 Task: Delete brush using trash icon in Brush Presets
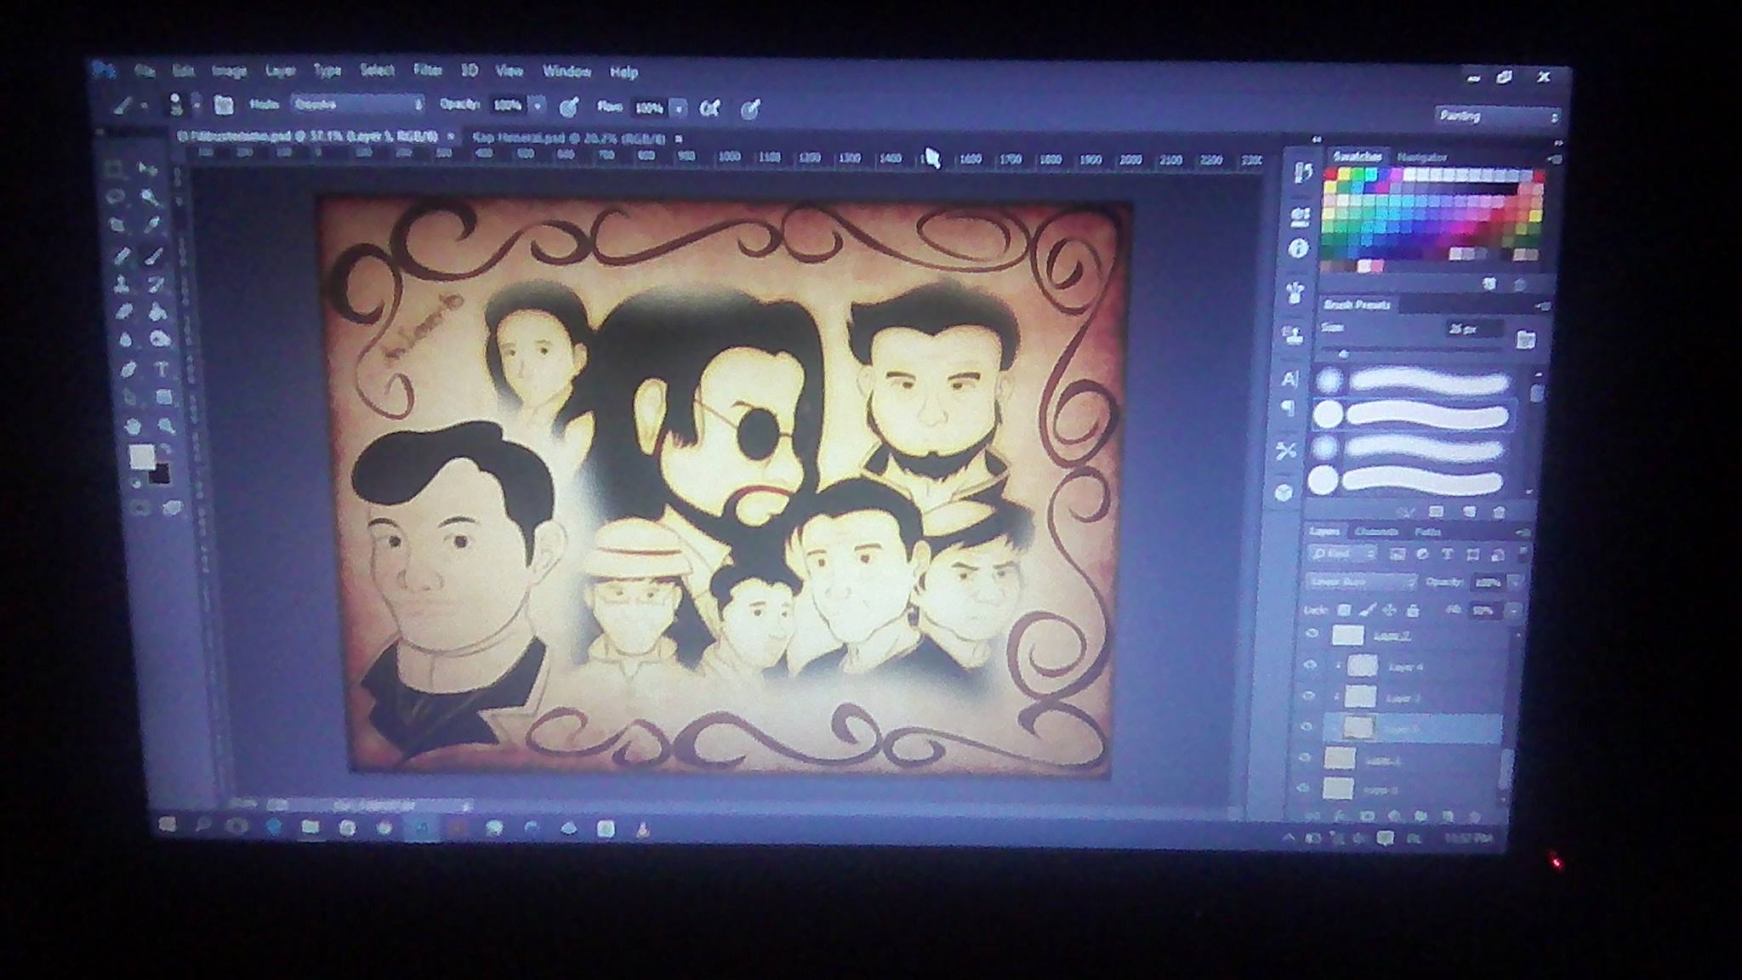click(1500, 512)
